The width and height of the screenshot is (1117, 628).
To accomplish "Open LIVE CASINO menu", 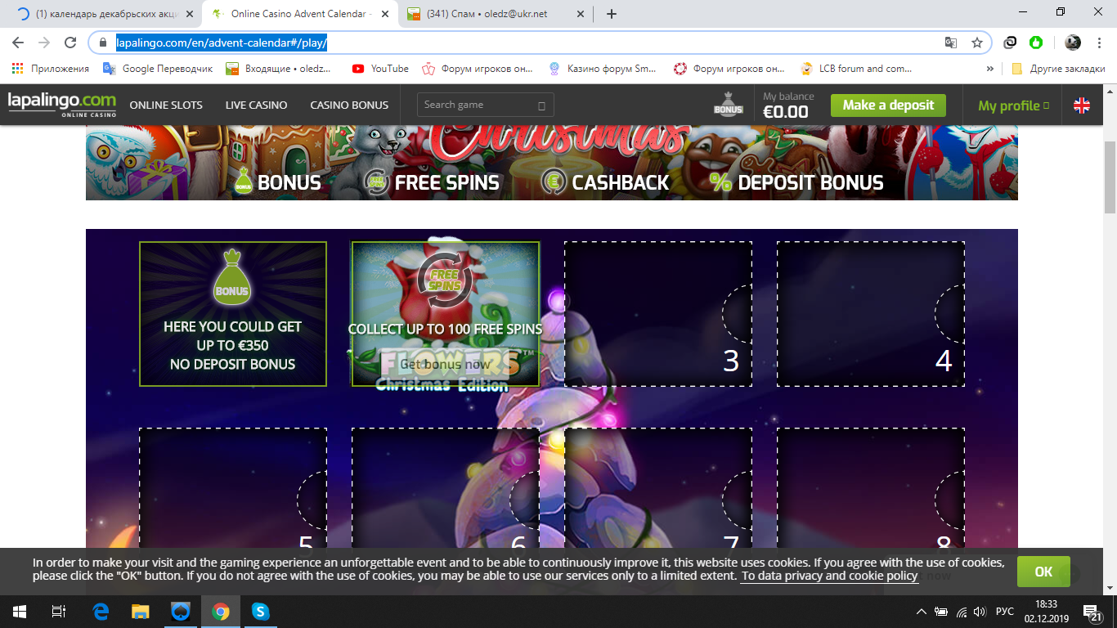I will click(256, 105).
